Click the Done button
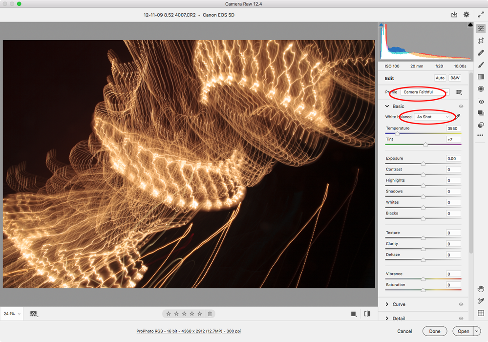 (434, 331)
